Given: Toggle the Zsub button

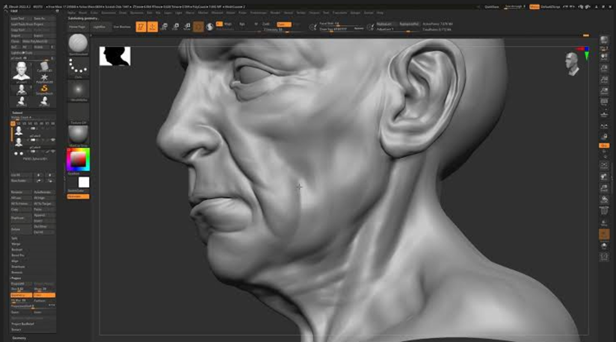Looking at the screenshot, I should click(x=284, y=24).
